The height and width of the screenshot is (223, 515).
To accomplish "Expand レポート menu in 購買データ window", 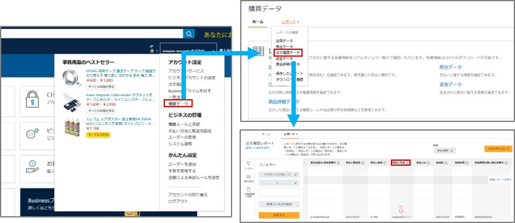I will coord(290,22).
